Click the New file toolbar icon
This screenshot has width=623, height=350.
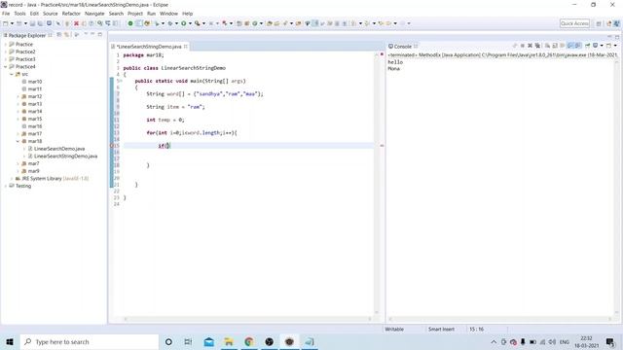click(x=6, y=23)
